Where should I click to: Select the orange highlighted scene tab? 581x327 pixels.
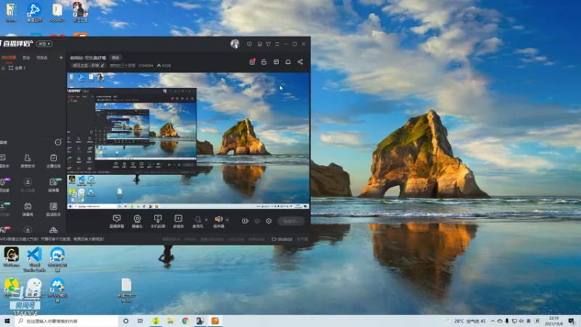click(9, 57)
